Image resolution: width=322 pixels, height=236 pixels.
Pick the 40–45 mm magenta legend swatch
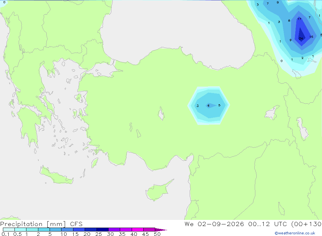(x=137, y=230)
